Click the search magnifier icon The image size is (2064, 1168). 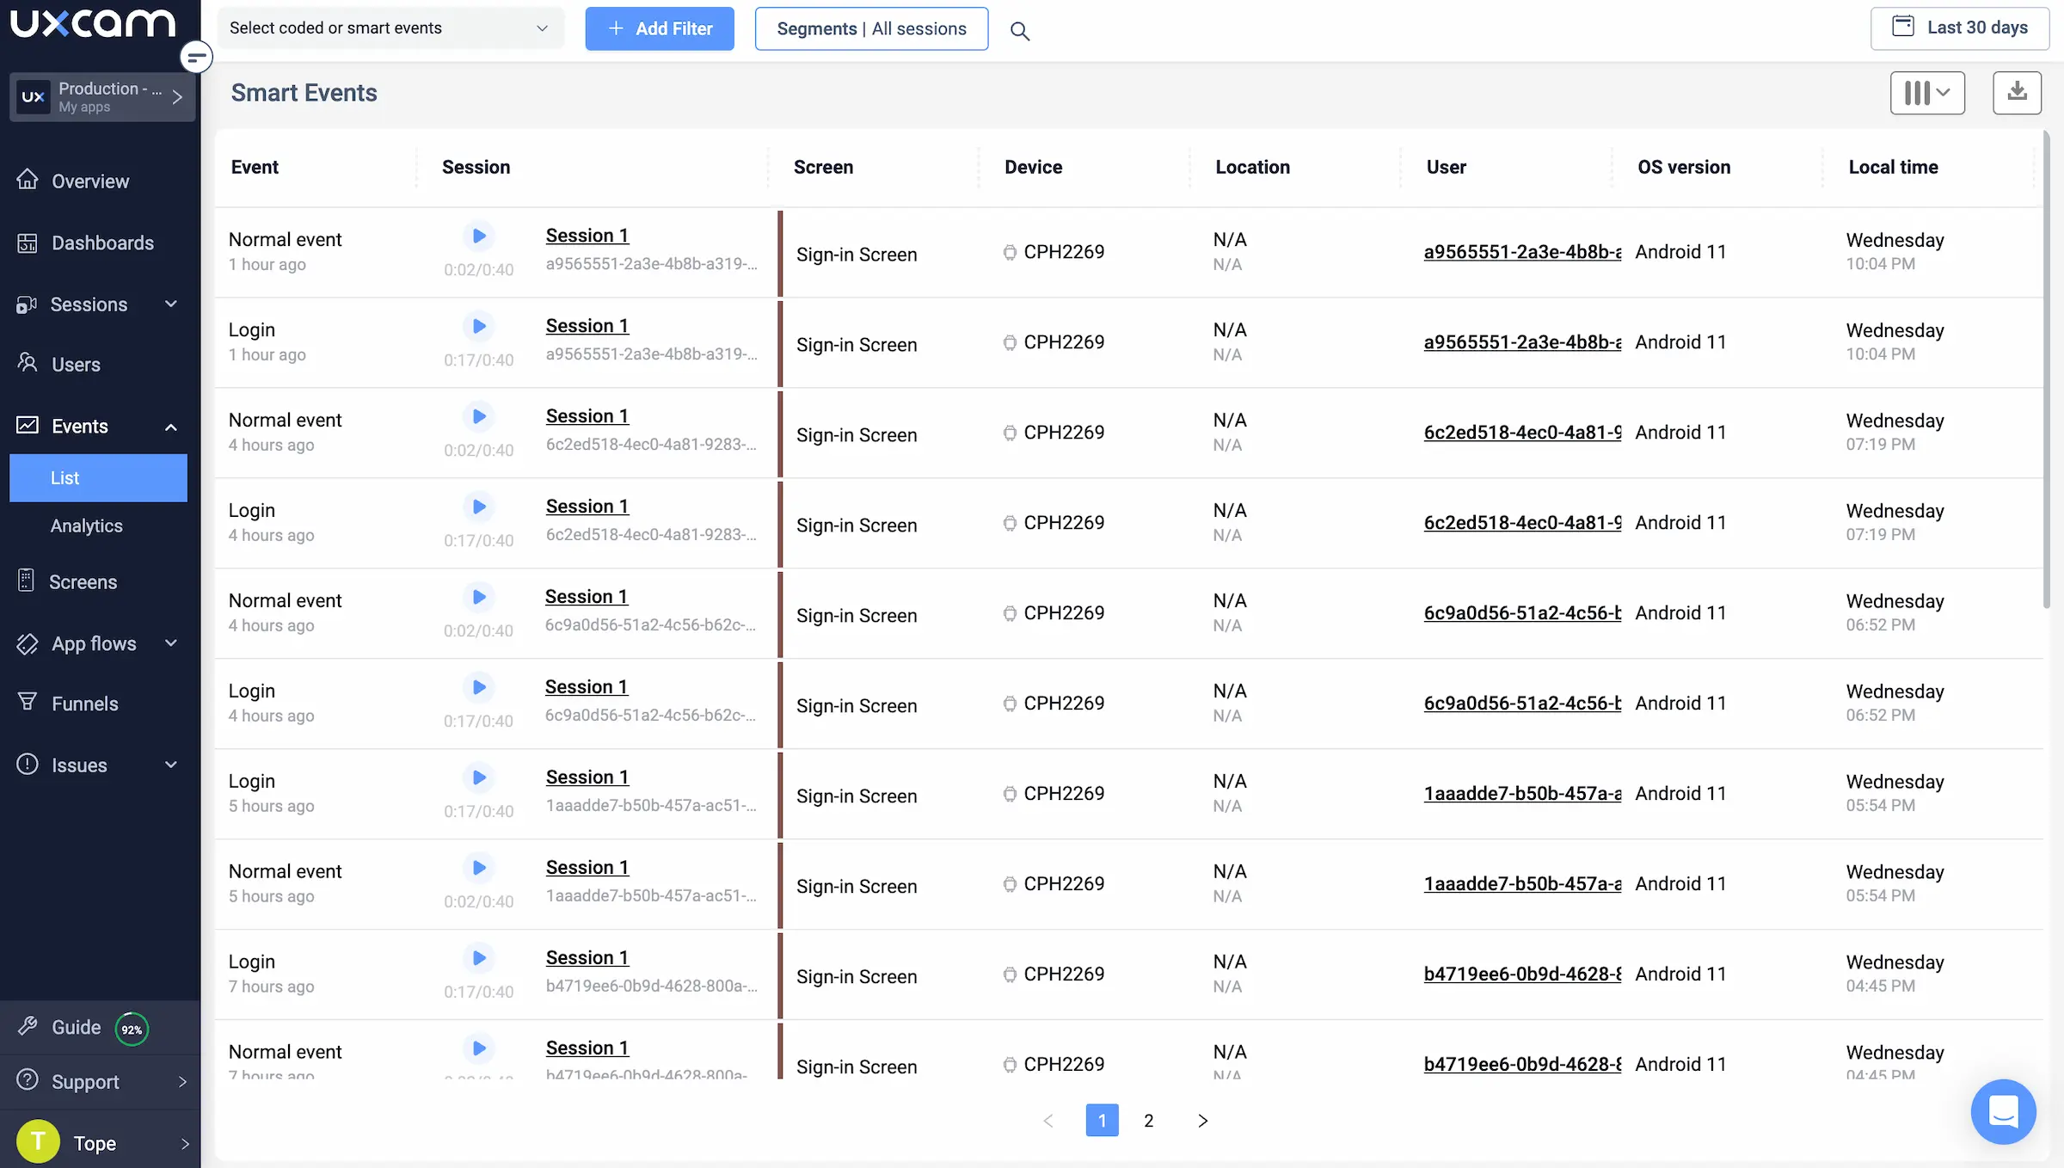coord(1020,31)
